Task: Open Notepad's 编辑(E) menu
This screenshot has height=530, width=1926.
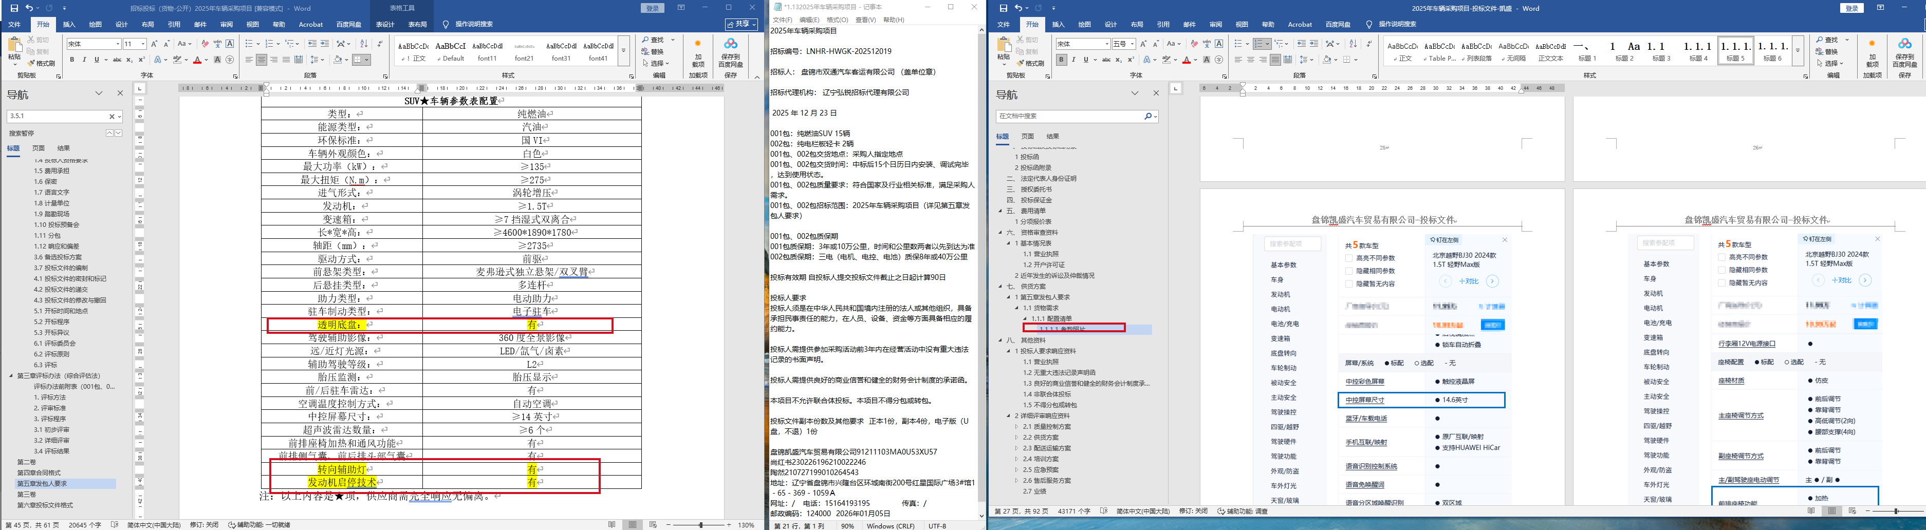Action: tap(810, 20)
